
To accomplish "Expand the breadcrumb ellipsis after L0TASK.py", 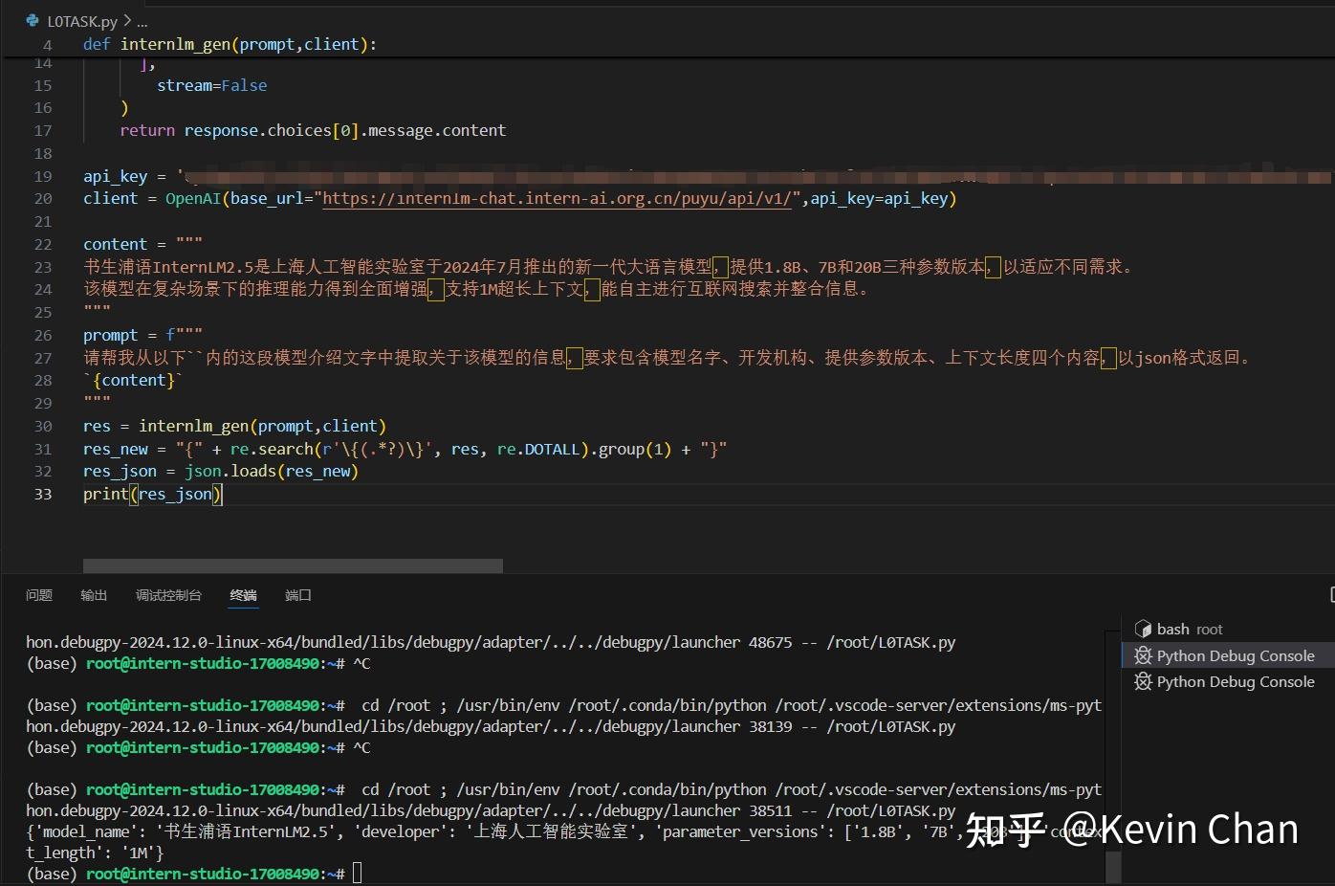I will pos(142,21).
